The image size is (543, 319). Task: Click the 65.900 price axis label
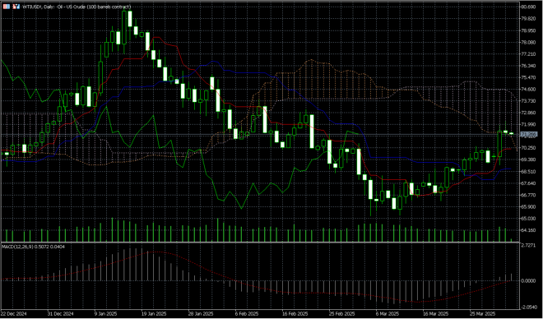coord(528,207)
